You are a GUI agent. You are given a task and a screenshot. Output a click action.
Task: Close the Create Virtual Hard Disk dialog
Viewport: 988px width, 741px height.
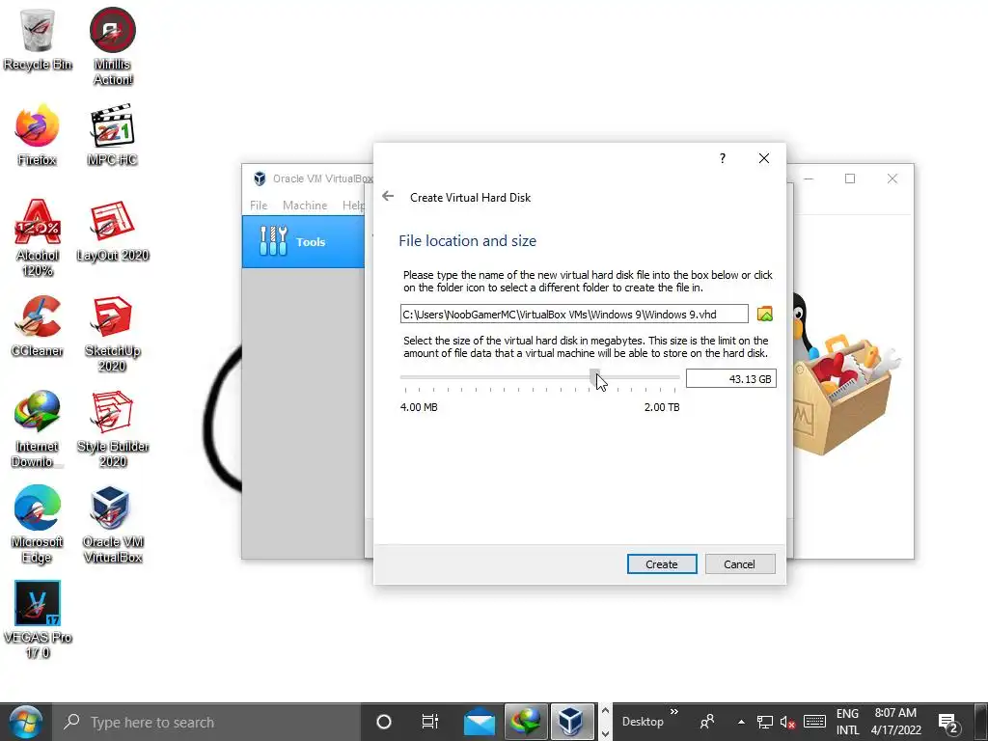[x=764, y=158]
